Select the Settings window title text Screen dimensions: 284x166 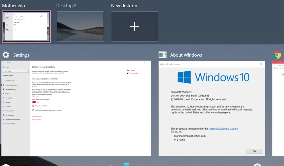(x=21, y=55)
